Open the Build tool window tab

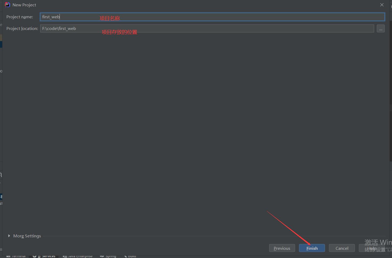[x=130, y=256]
